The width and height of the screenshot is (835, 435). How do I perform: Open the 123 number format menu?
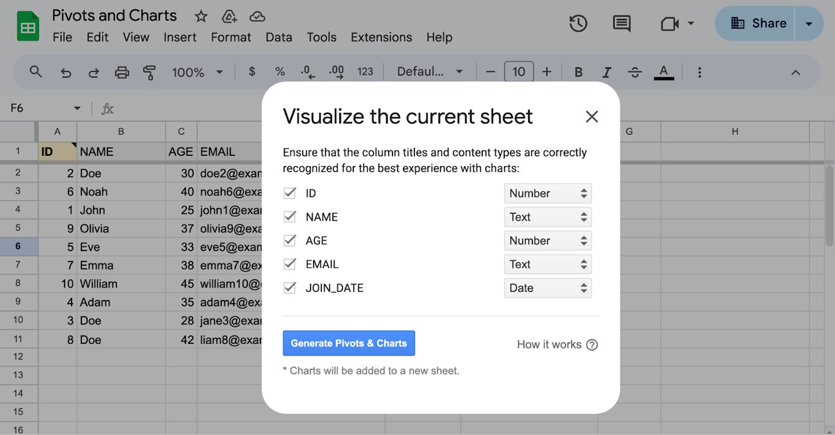point(365,72)
